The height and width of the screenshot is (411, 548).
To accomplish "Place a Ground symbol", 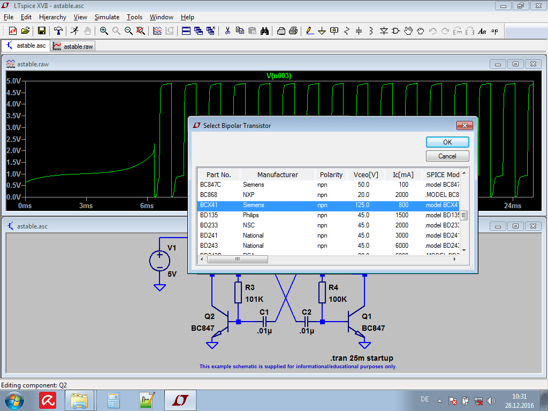I will click(322, 31).
